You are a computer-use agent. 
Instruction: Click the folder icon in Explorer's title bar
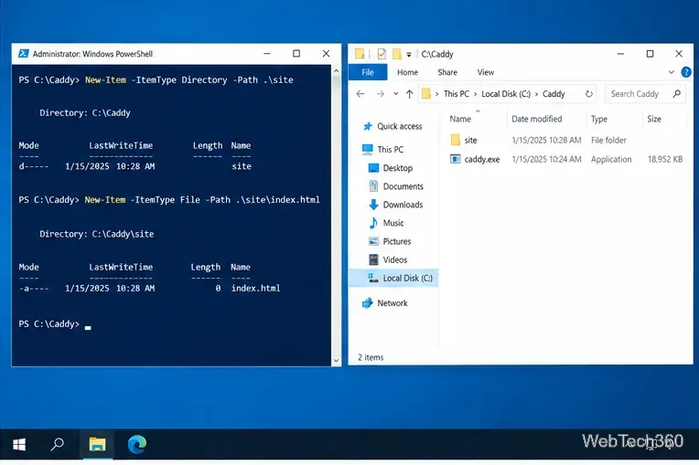[360, 54]
